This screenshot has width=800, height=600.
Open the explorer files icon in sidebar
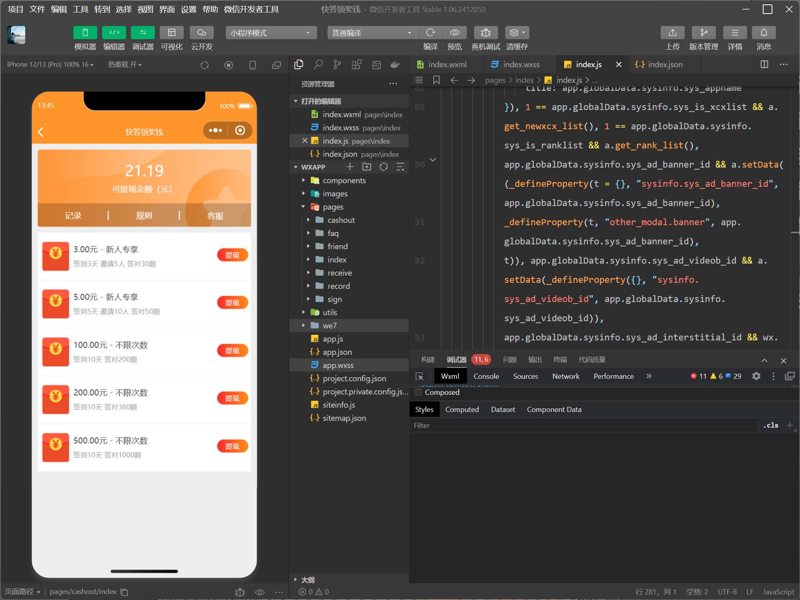[299, 64]
